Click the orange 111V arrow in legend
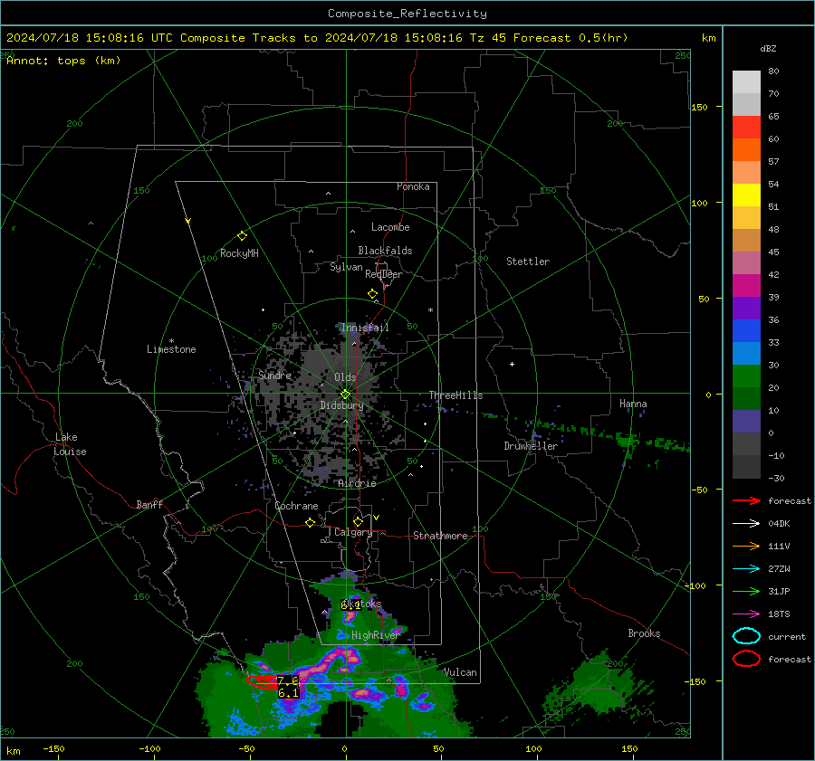Screen dimensions: 815x761 [x=746, y=546]
